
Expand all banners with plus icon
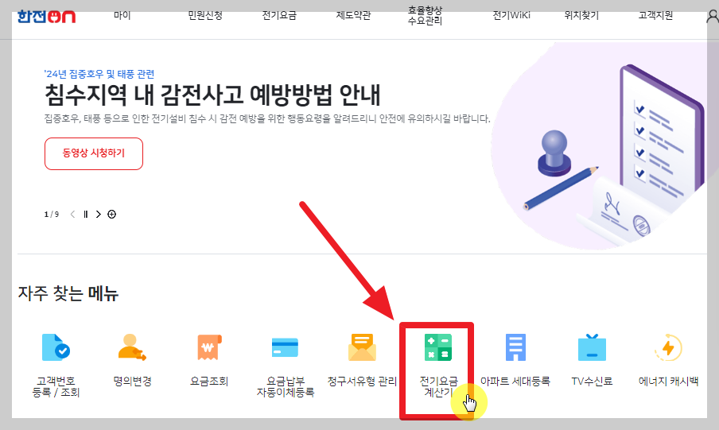[112, 214]
